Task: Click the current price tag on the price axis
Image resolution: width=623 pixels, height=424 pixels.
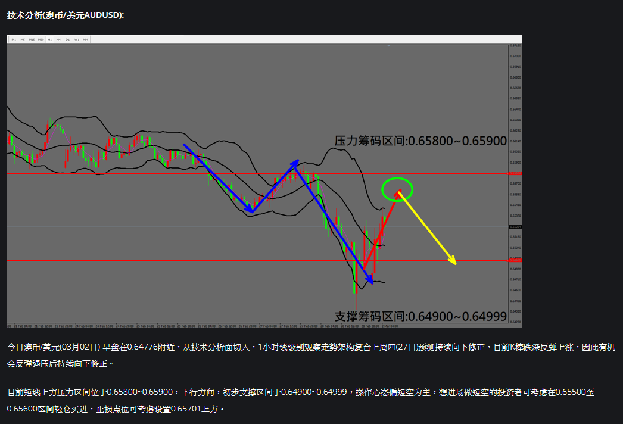Action: pyautogui.click(x=515, y=227)
